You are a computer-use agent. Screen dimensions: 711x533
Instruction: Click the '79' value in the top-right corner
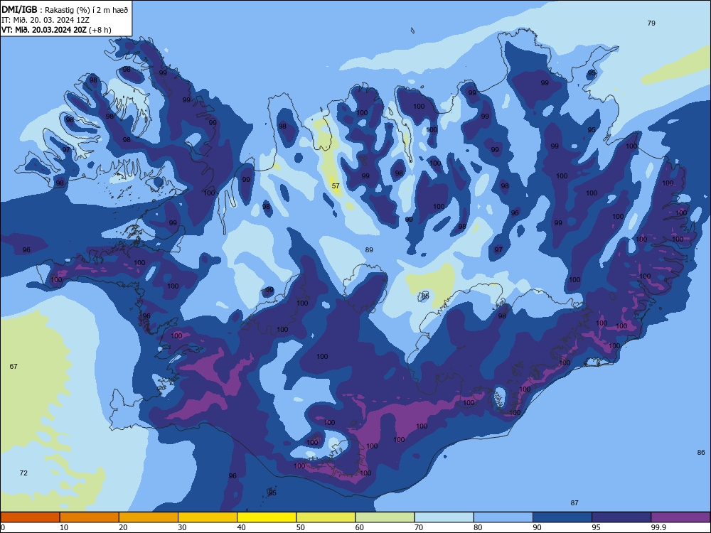coord(651,23)
